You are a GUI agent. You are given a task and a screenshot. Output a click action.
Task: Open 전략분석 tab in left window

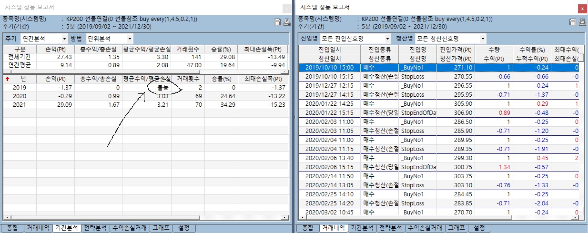pos(95,228)
